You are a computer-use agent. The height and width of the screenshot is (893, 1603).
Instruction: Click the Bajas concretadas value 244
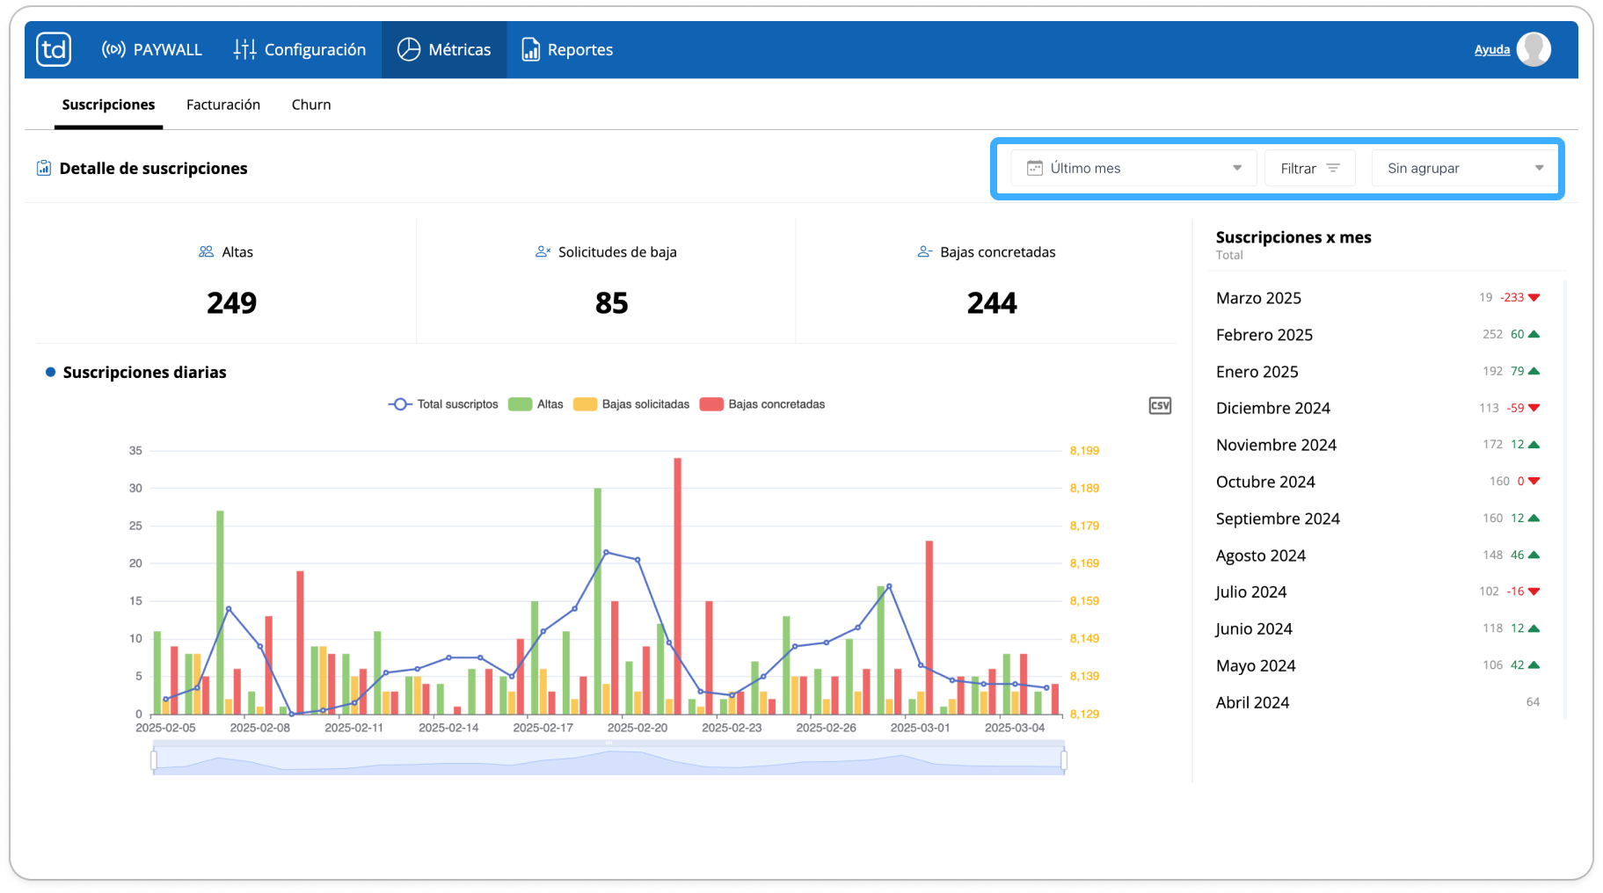(992, 303)
